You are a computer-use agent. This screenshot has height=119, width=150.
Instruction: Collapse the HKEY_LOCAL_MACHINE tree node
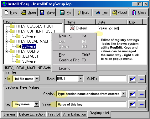7,41
